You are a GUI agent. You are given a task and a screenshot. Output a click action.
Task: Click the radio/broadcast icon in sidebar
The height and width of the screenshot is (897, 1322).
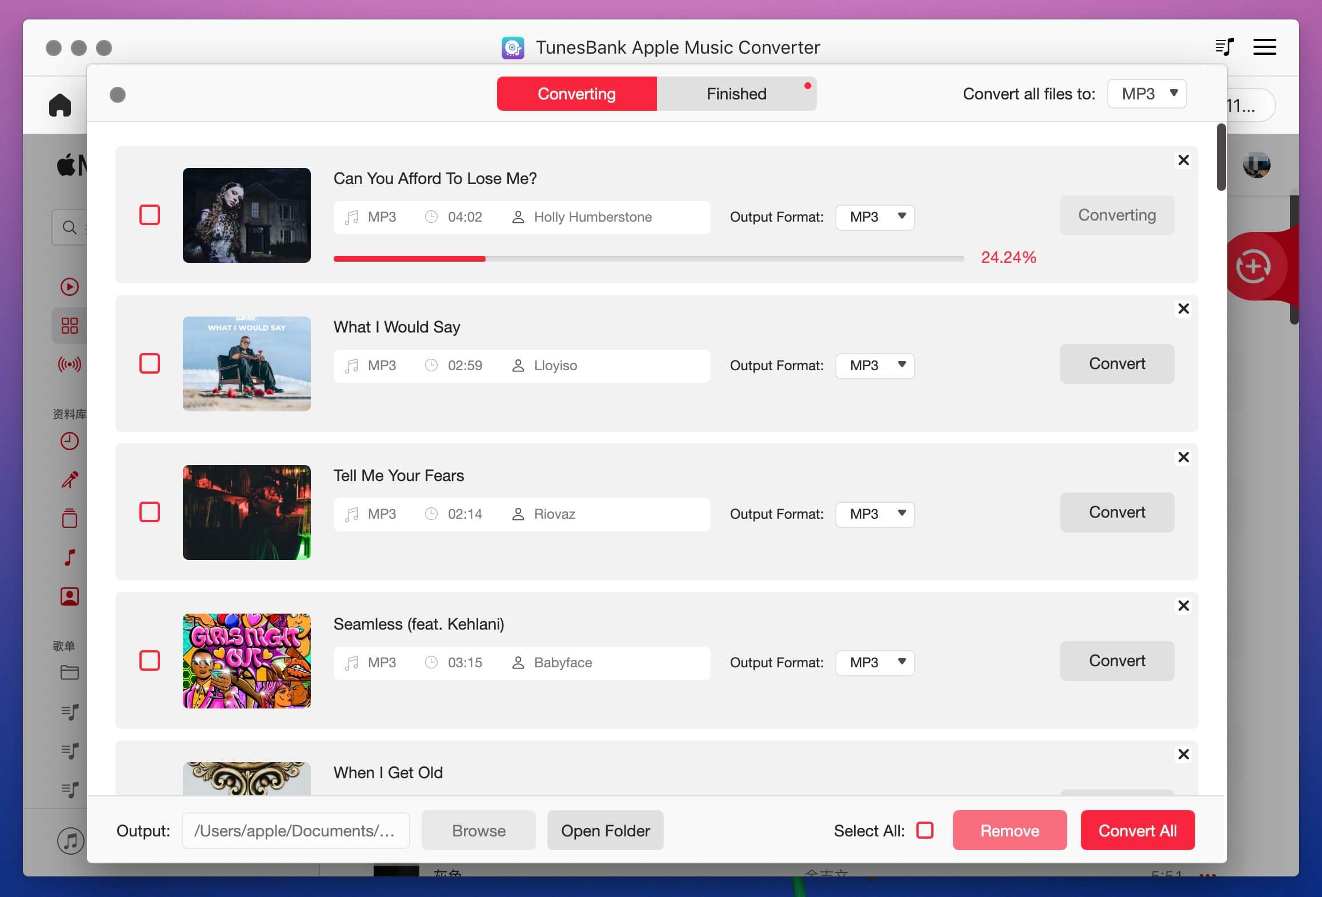[69, 365]
